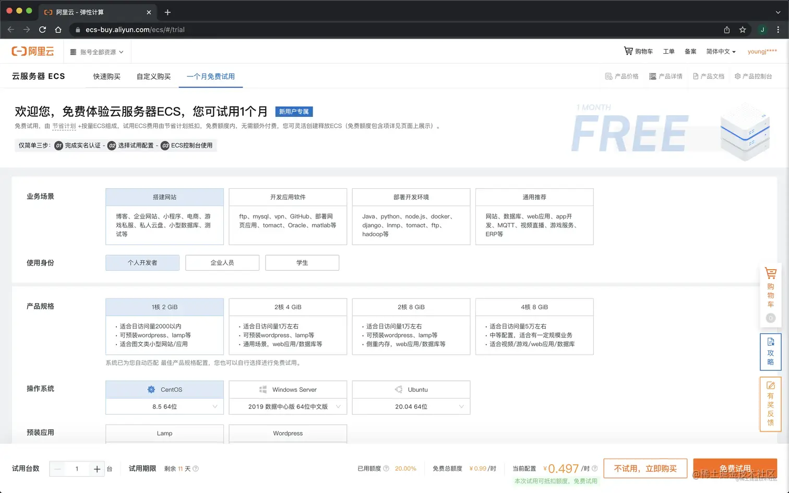Click the help icon beside the /时 price

coord(594,468)
